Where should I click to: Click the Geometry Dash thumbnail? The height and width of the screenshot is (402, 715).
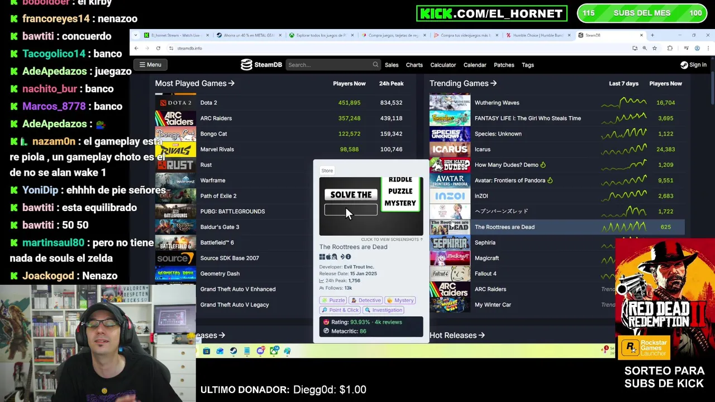coord(175,274)
